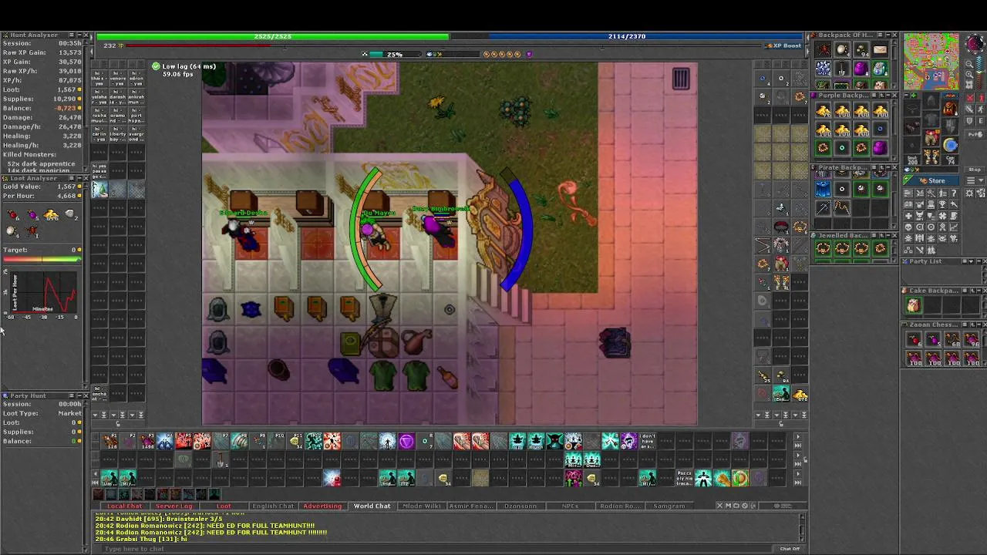The height and width of the screenshot is (555, 987).
Task: Click the green ring icon on bottom action bar
Action: coord(739,478)
